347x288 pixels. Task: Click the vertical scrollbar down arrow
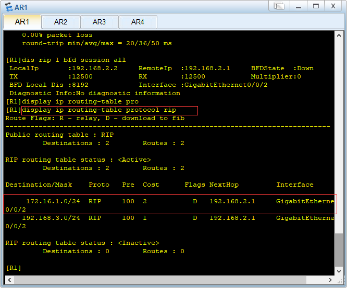339,271
